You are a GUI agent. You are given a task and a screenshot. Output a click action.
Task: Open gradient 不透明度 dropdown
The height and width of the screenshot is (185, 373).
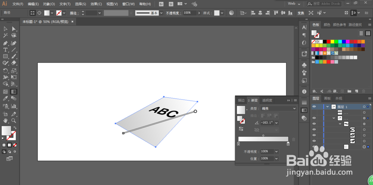[276, 151]
